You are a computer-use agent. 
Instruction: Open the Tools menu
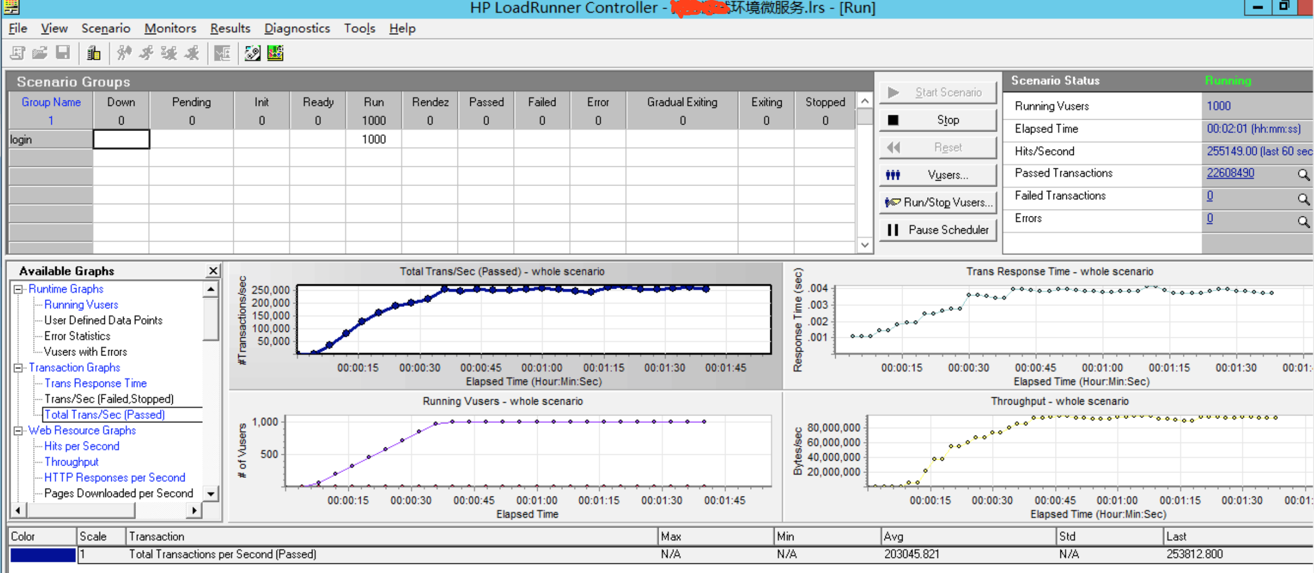tap(360, 28)
